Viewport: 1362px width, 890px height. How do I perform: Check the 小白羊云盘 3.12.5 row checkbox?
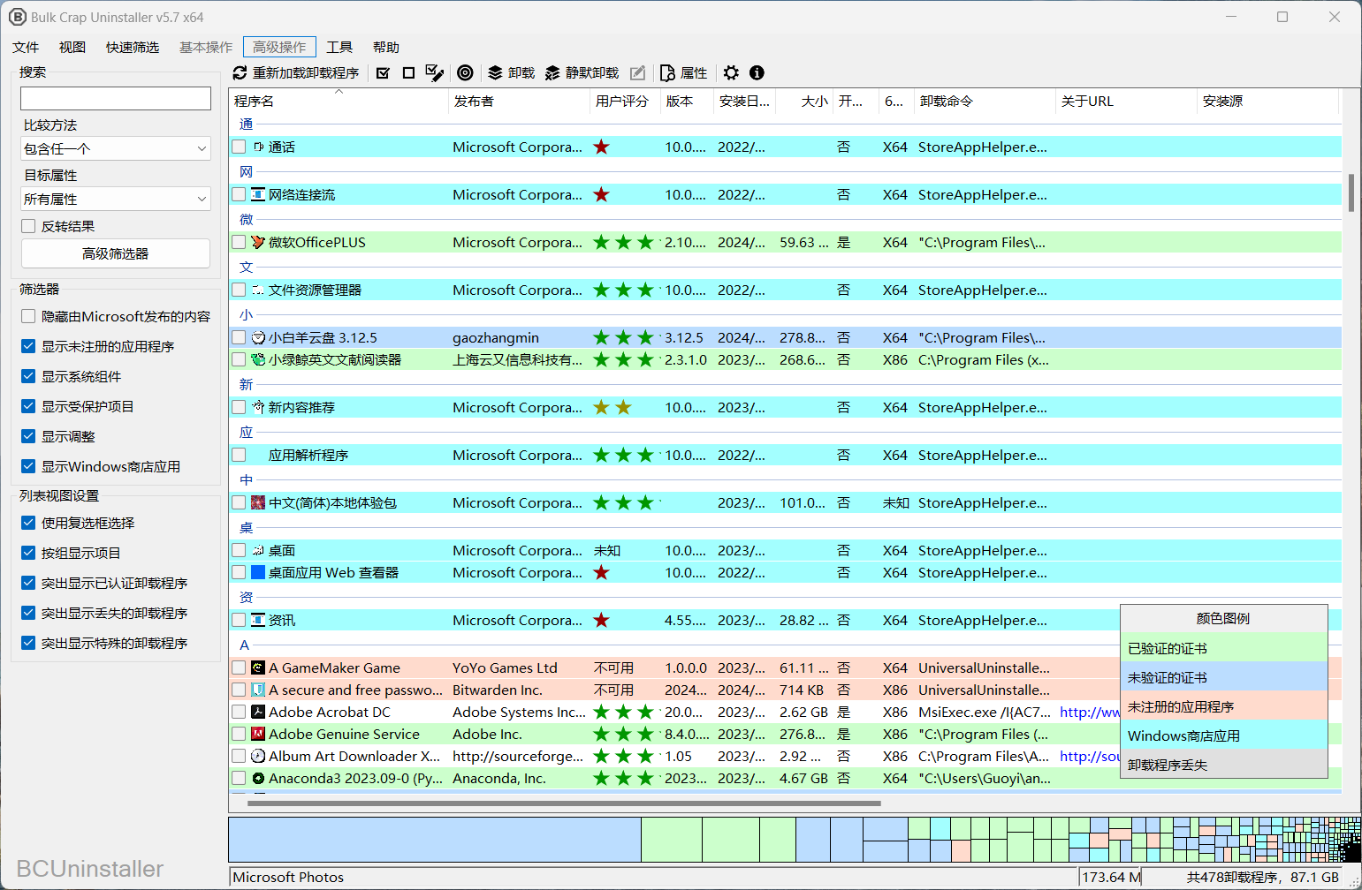[x=239, y=337]
